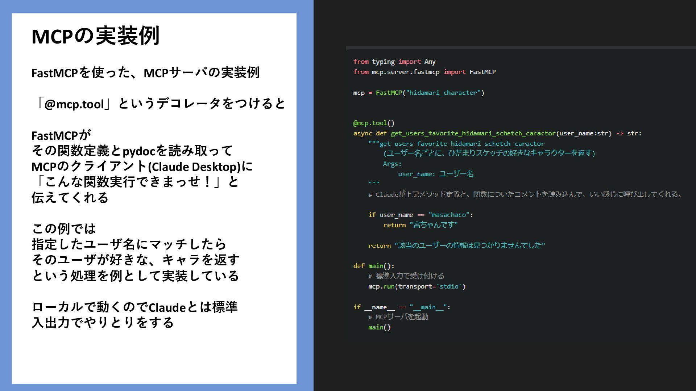Click the comment "# MCPサーバを起動"
The width and height of the screenshot is (696, 391).
398,317
